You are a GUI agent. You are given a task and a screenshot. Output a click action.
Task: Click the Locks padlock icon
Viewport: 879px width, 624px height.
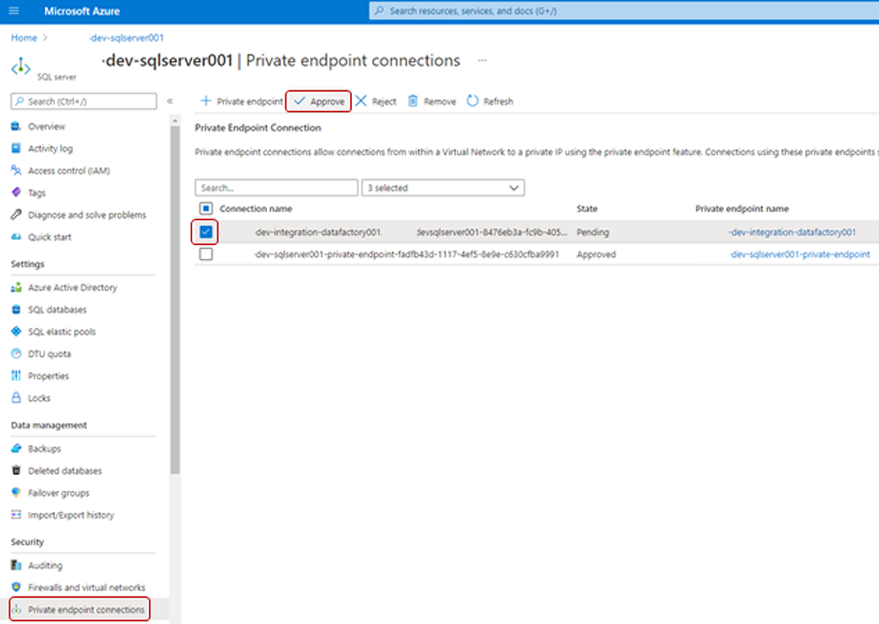(17, 398)
